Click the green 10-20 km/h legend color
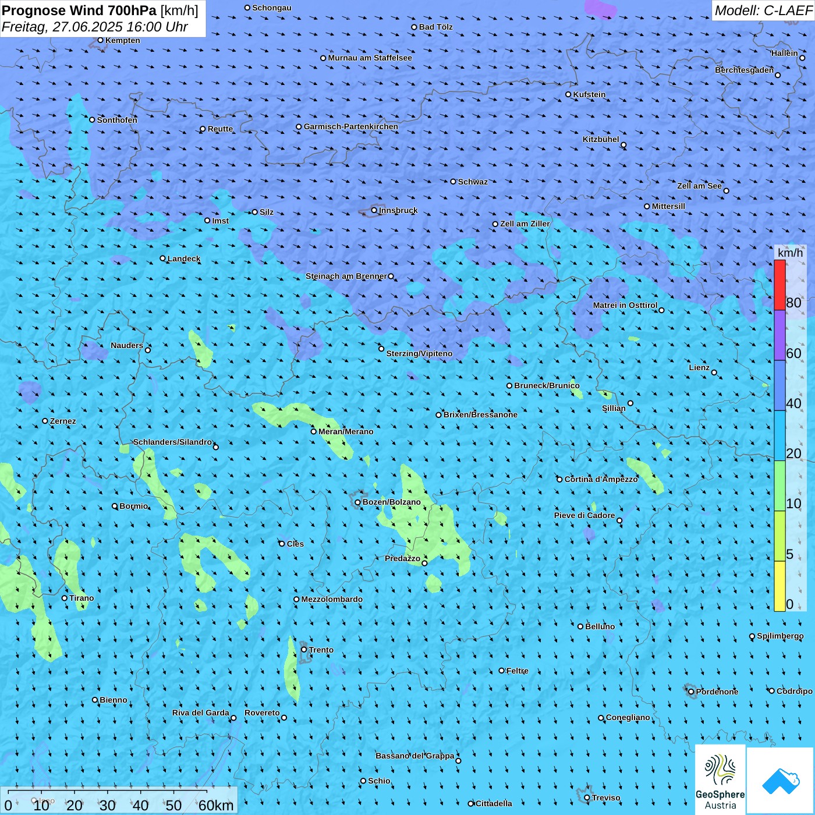815x815 pixels. click(779, 486)
